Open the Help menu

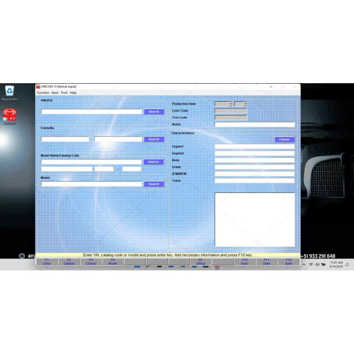[x=73, y=93]
